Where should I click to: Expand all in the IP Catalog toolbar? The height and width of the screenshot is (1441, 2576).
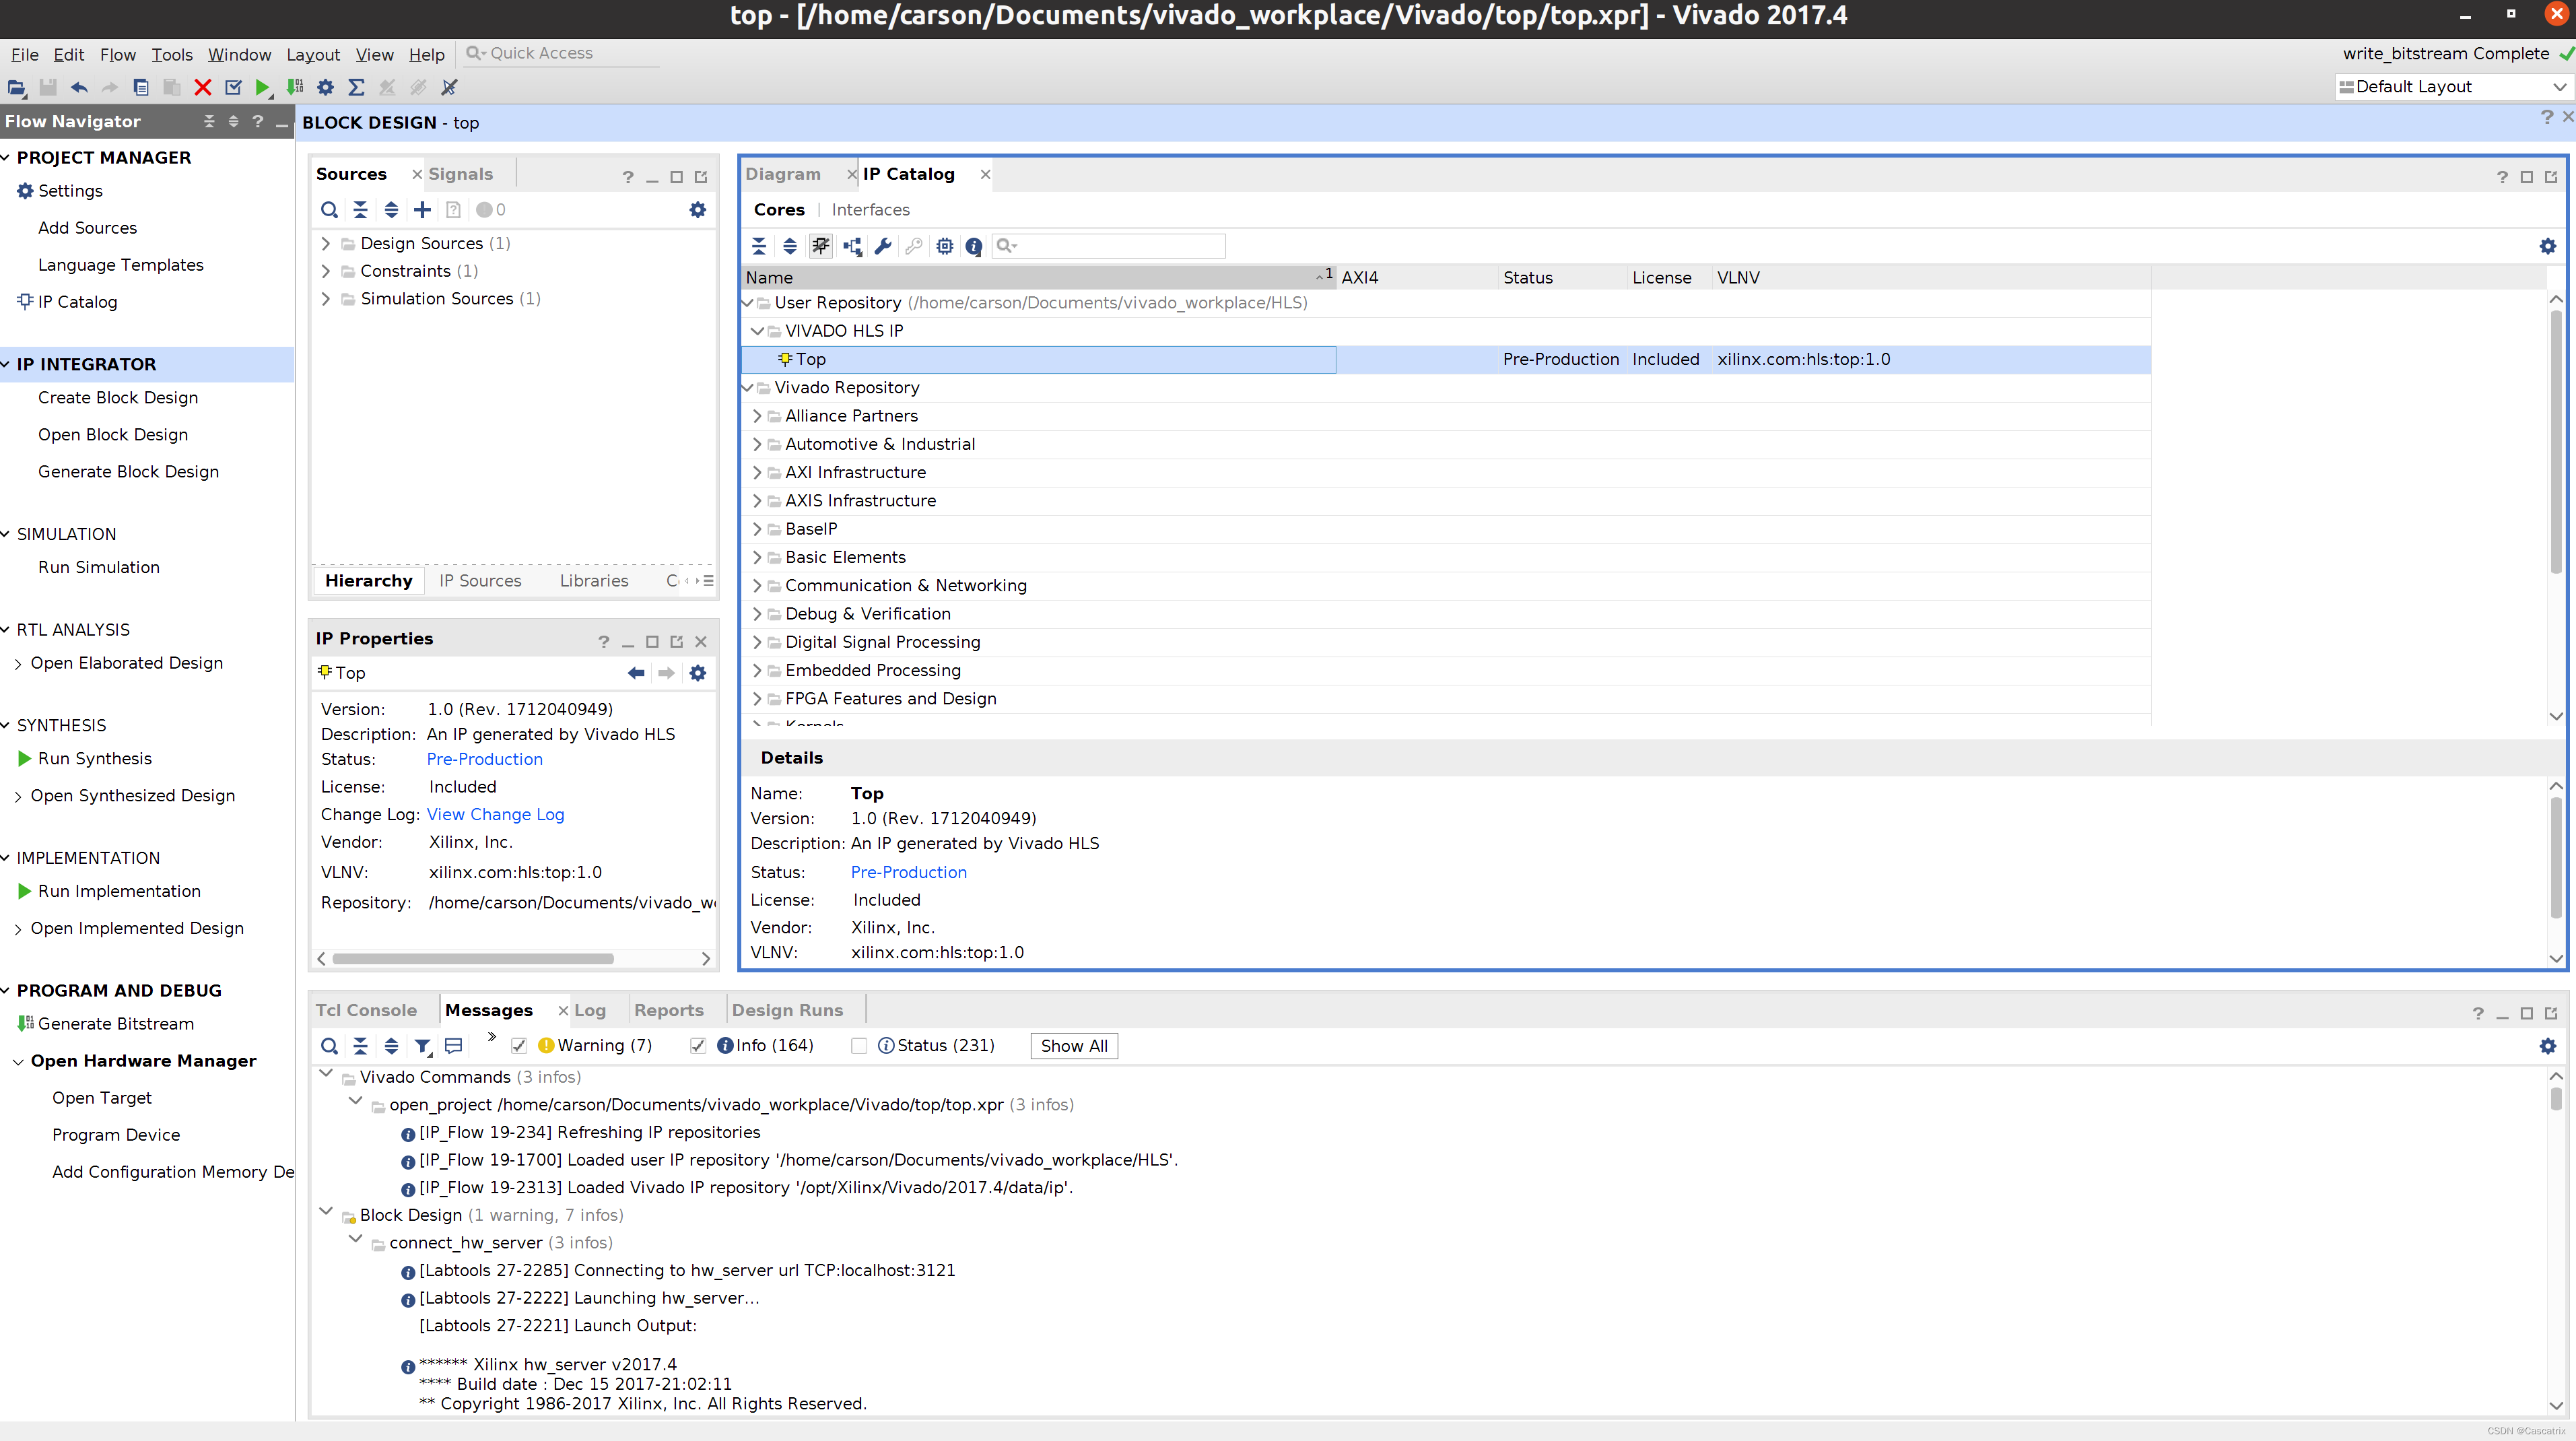point(790,246)
